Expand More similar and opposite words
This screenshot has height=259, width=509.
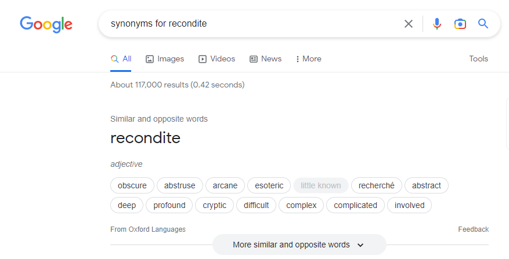(x=299, y=245)
